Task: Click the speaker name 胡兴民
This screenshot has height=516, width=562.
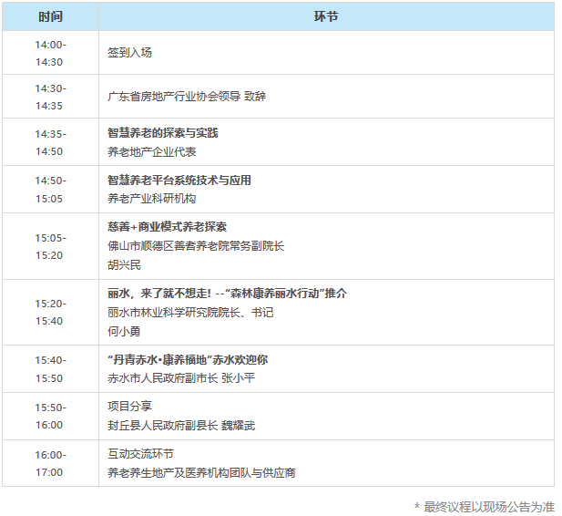Action: coord(124,265)
